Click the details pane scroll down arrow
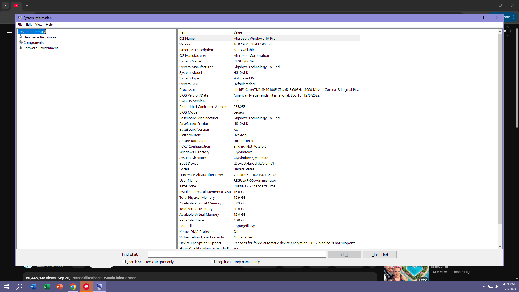 click(x=500, y=247)
